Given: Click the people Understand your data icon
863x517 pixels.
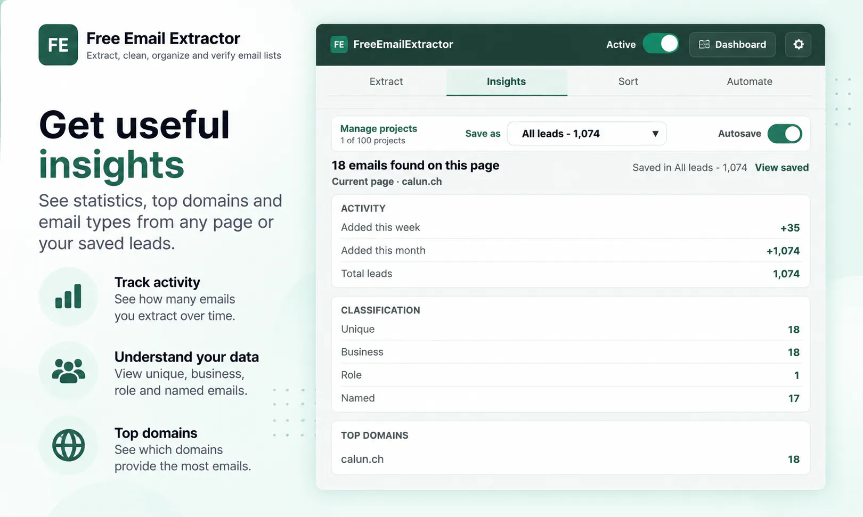Looking at the screenshot, I should [x=68, y=371].
